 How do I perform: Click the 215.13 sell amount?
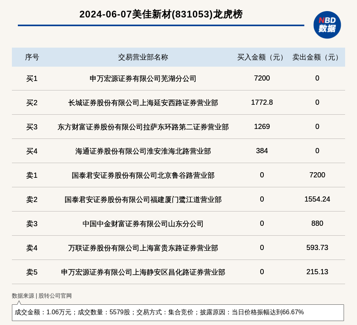click(x=317, y=271)
